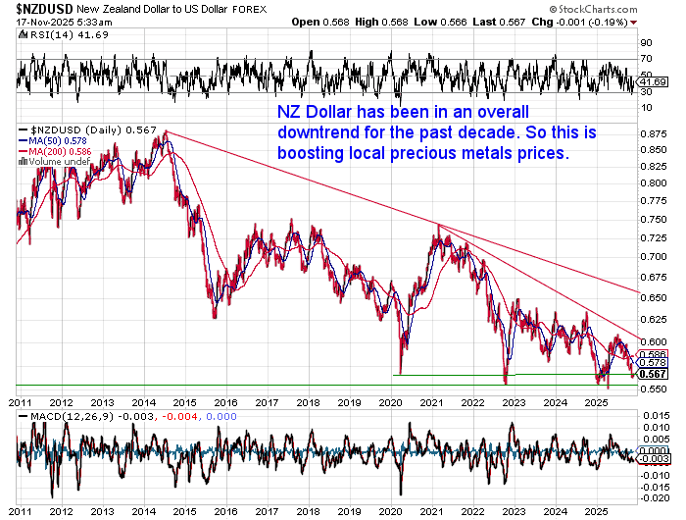Image resolution: width=686 pixels, height=520 pixels.
Task: Click 2025 on the MACD panel time axis
Action: pos(596,512)
